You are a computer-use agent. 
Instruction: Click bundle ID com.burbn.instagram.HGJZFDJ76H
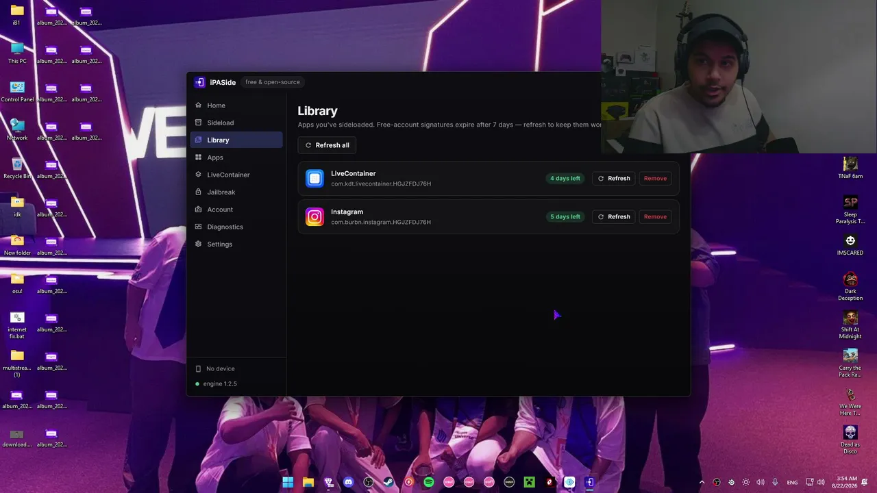pyautogui.click(x=381, y=222)
